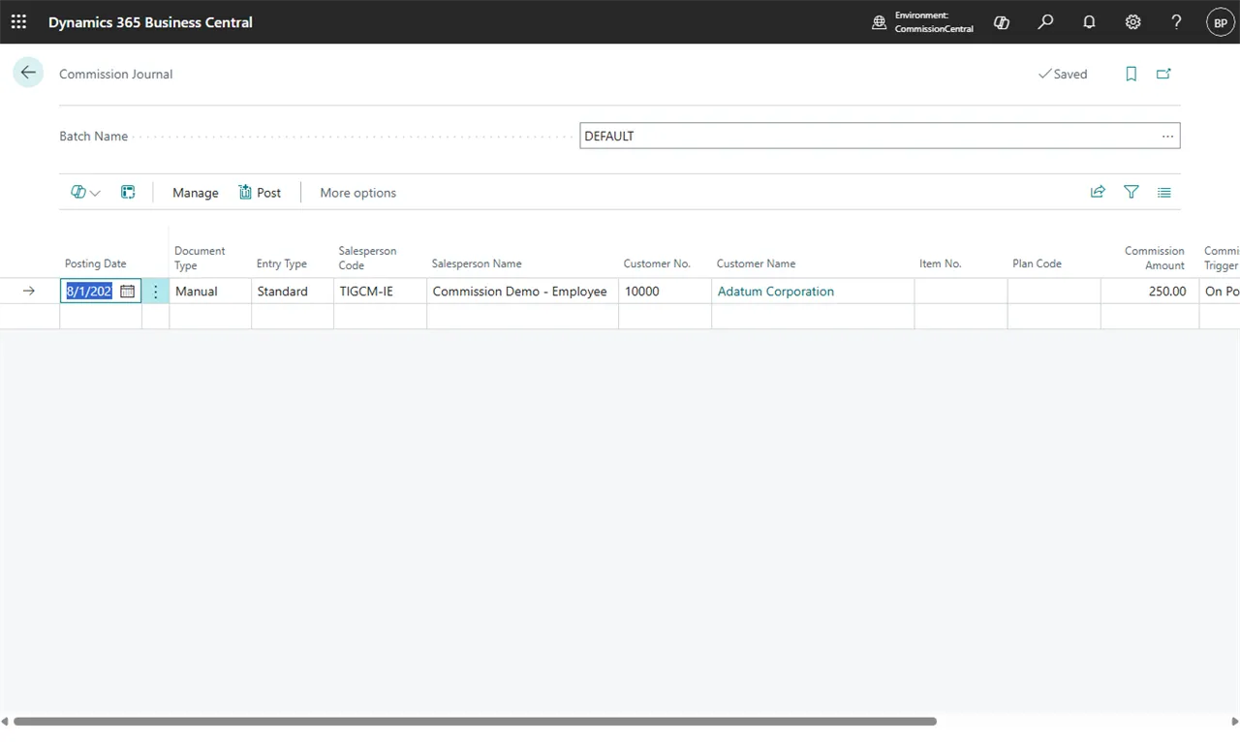Image resolution: width=1240 pixels, height=742 pixels.
Task: Click the share icon above the grid
Action: pos(1098,192)
